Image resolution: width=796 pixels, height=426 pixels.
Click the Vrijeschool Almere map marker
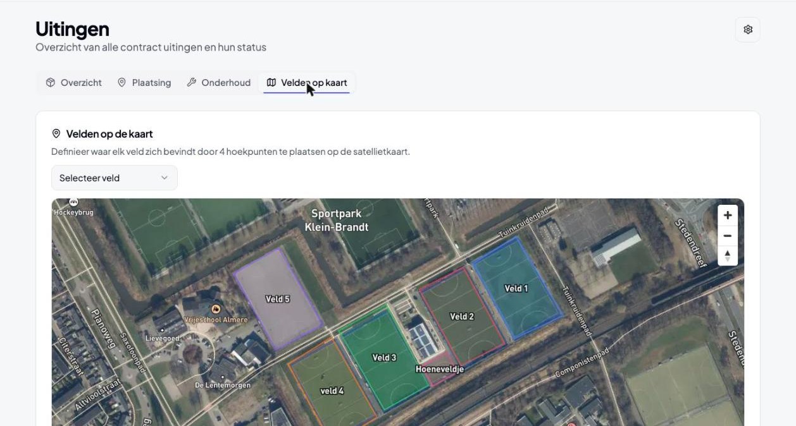point(216,309)
